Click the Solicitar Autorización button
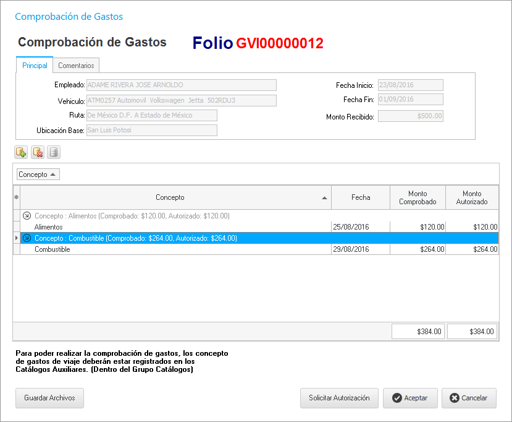Image resolution: width=512 pixels, height=422 pixels. click(x=339, y=398)
